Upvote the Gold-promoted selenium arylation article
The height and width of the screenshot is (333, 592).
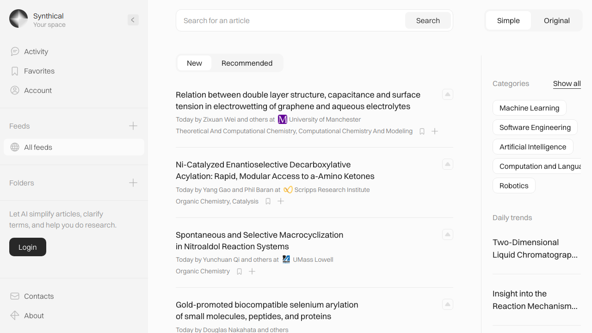[x=448, y=304]
